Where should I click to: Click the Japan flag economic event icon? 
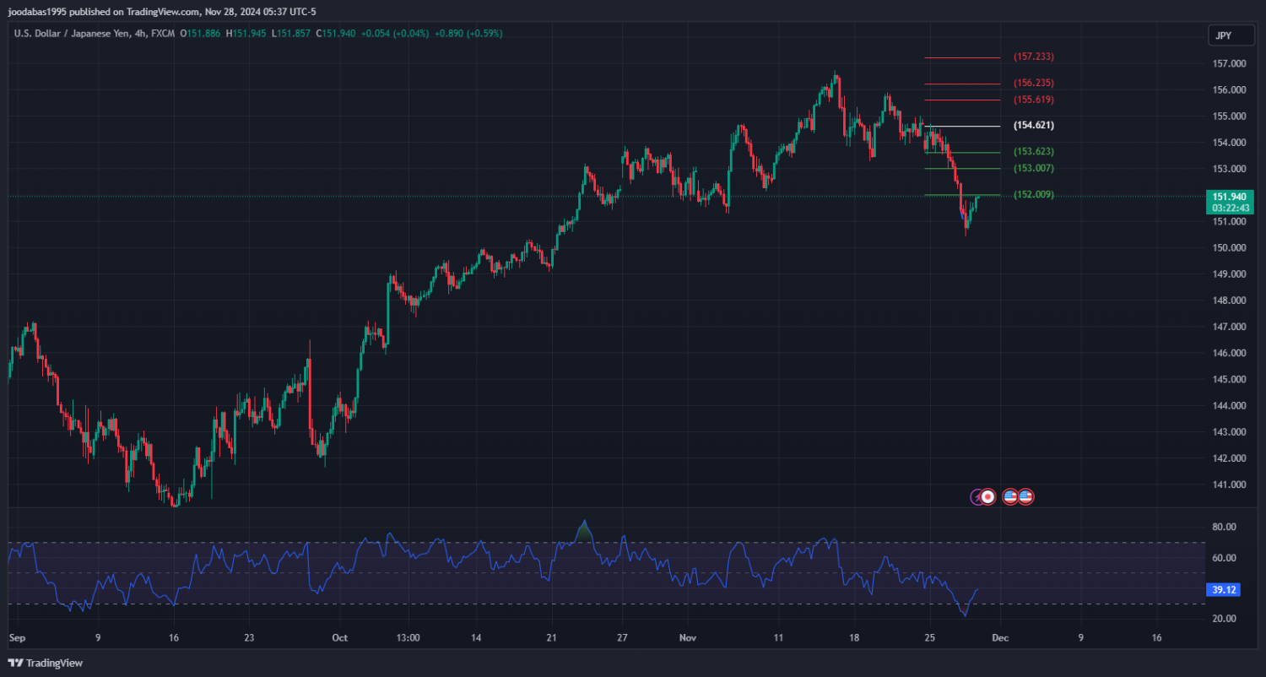pos(987,497)
